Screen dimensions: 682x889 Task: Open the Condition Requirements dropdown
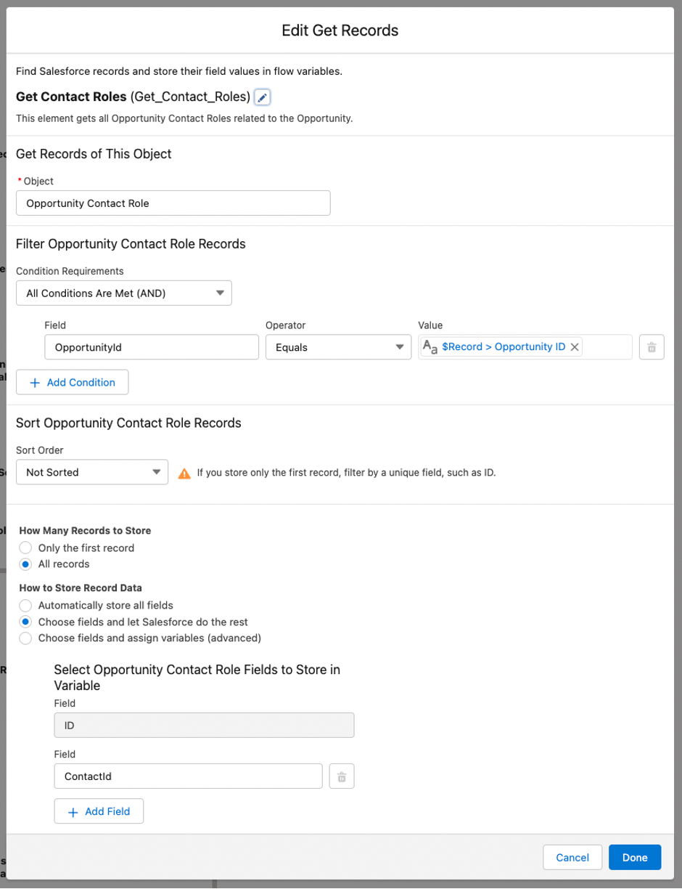[123, 293]
